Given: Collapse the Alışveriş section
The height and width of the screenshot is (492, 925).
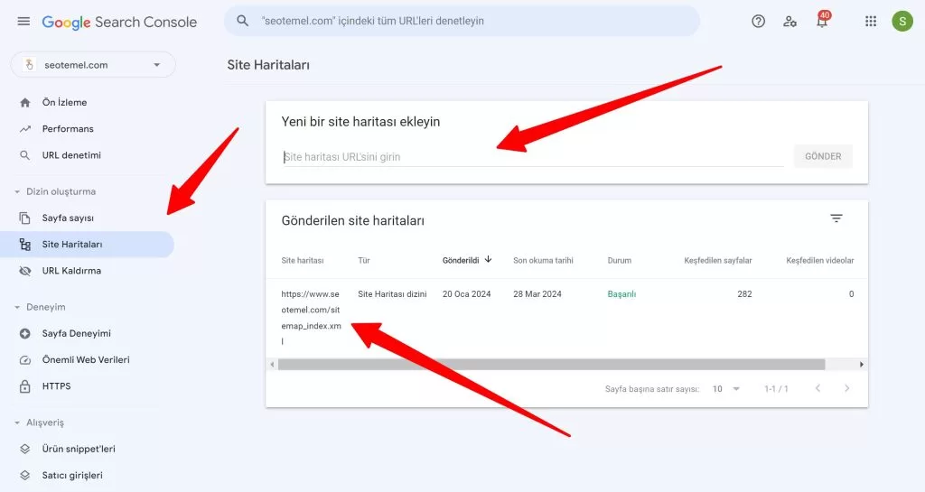Looking at the screenshot, I should pyautogui.click(x=39, y=422).
